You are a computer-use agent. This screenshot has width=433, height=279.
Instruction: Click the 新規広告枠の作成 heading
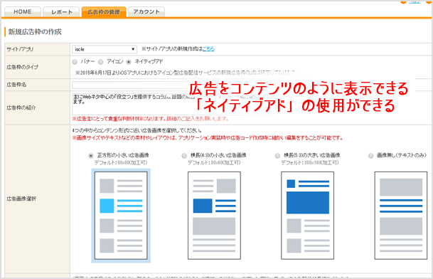click(x=35, y=32)
